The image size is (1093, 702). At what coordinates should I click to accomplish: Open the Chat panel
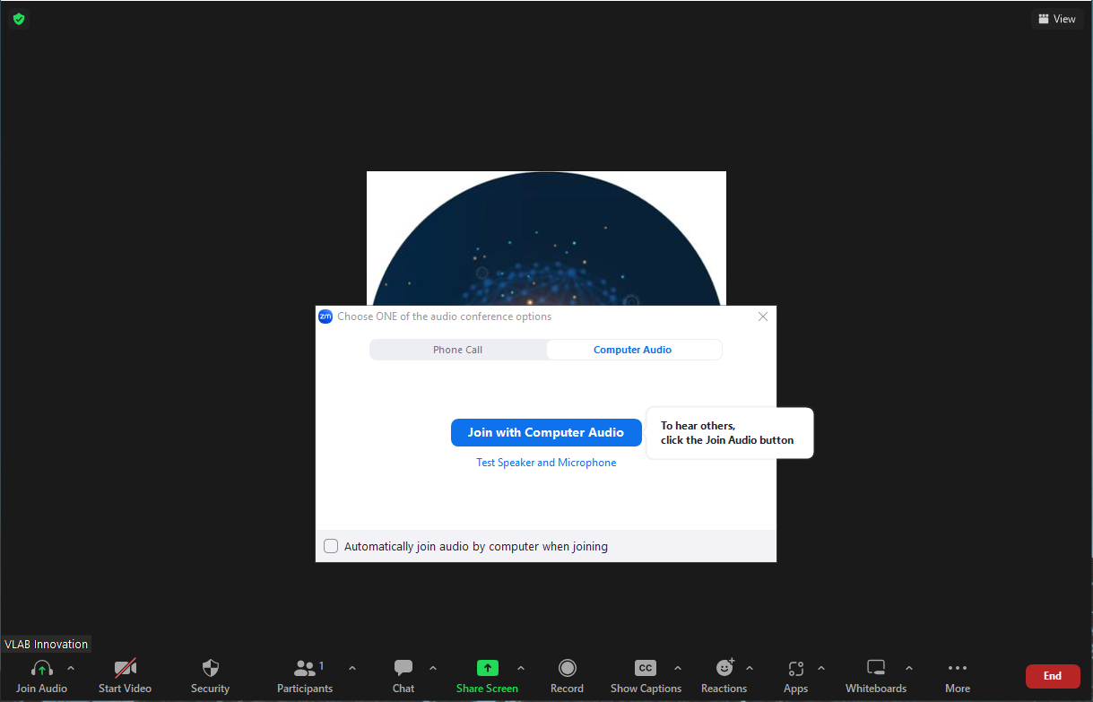tap(403, 669)
